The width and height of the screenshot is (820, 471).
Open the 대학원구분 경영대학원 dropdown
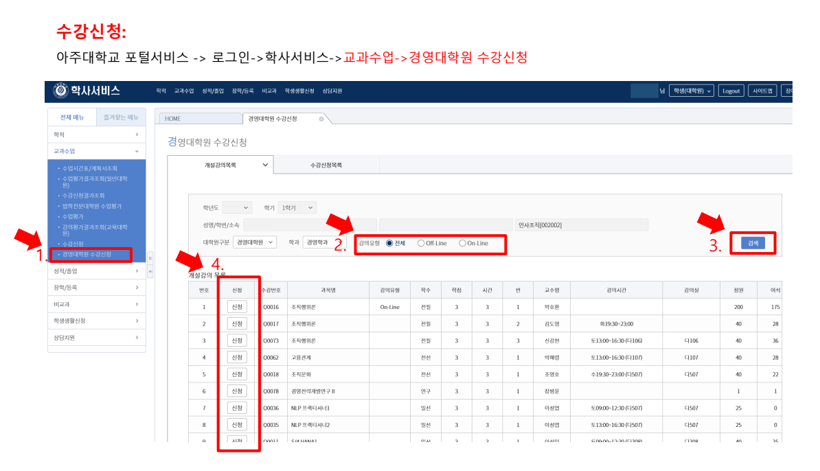pyautogui.click(x=254, y=242)
